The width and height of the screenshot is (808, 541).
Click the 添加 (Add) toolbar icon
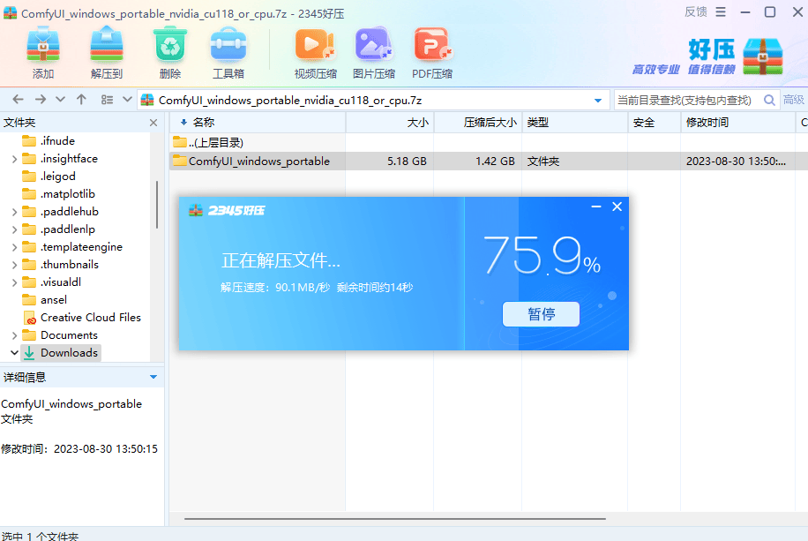click(42, 53)
